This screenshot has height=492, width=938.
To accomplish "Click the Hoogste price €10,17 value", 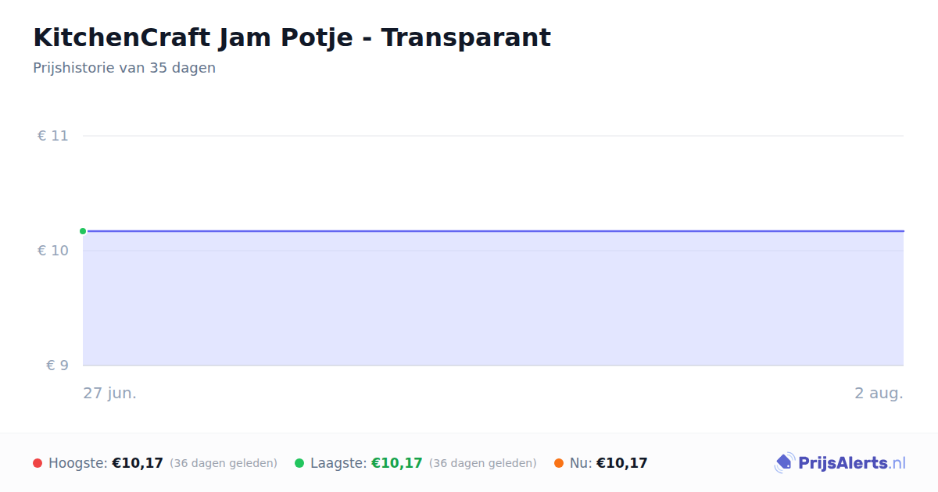I will (x=138, y=463).
